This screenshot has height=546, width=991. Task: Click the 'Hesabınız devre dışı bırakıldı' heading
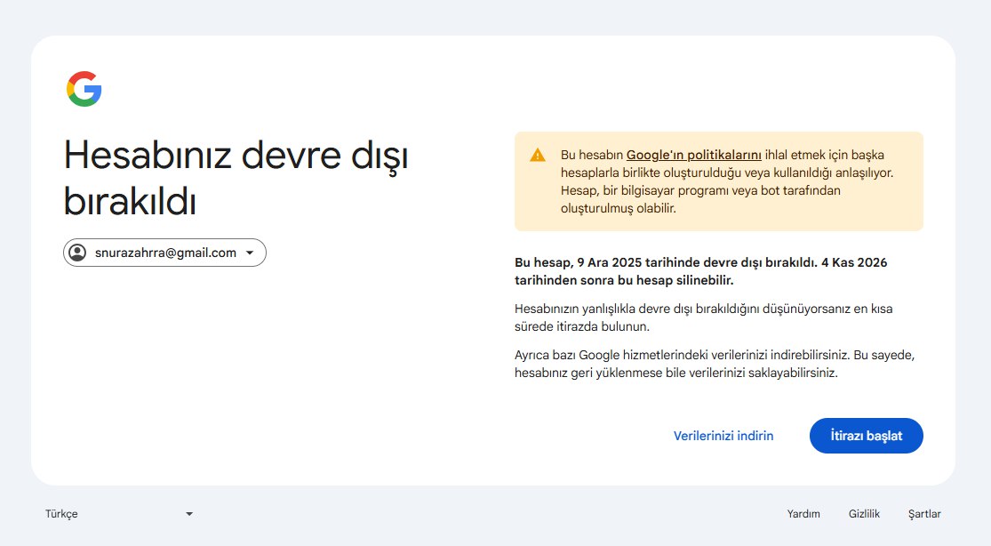[x=236, y=178]
